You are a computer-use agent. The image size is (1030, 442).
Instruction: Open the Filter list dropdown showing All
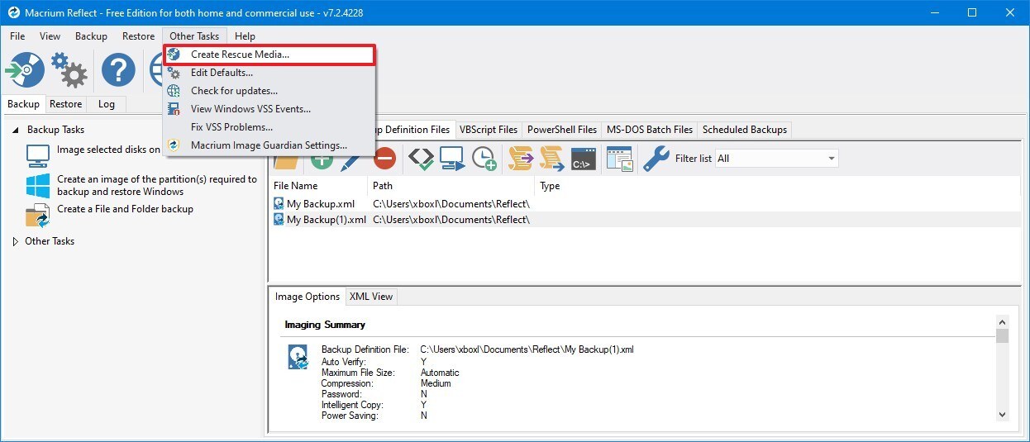pos(776,159)
